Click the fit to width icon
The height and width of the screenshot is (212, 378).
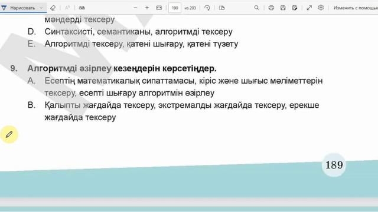click(159, 8)
